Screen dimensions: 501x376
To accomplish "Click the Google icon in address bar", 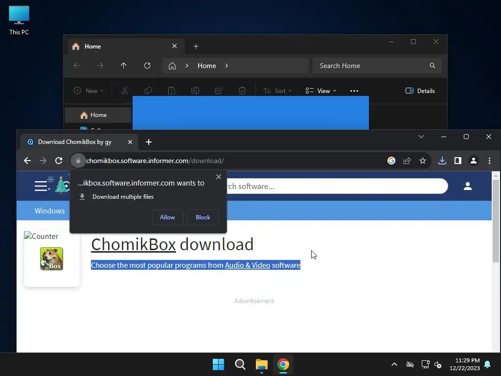I will click(x=391, y=161).
